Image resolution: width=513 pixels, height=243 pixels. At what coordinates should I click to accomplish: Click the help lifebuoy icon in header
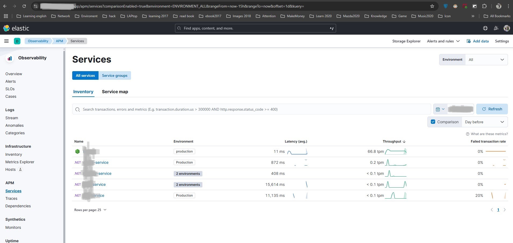(x=485, y=28)
